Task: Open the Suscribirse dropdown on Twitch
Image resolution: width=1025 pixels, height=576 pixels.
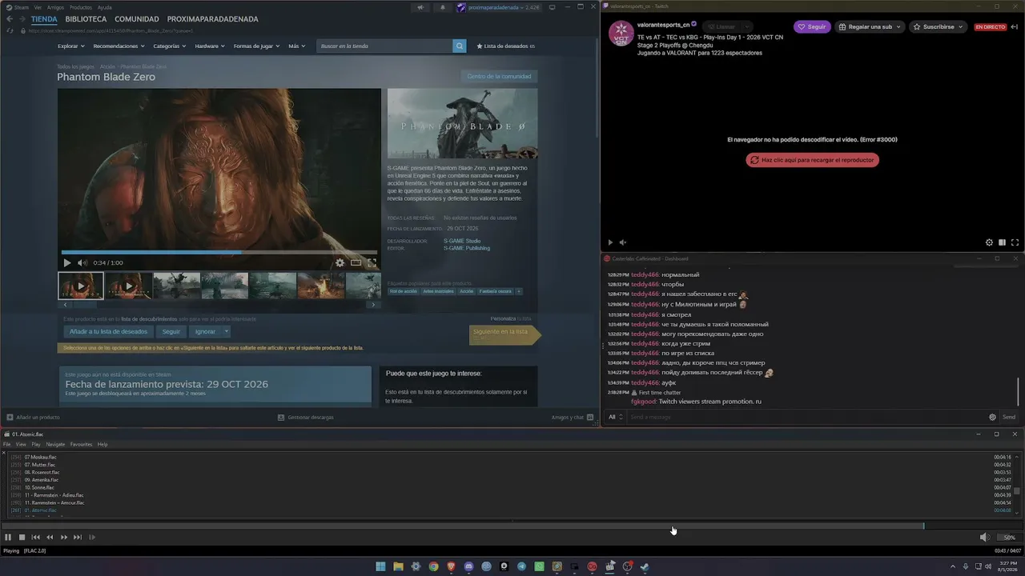Action: pyautogui.click(x=939, y=26)
